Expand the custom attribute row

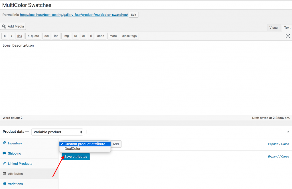tap(273, 144)
